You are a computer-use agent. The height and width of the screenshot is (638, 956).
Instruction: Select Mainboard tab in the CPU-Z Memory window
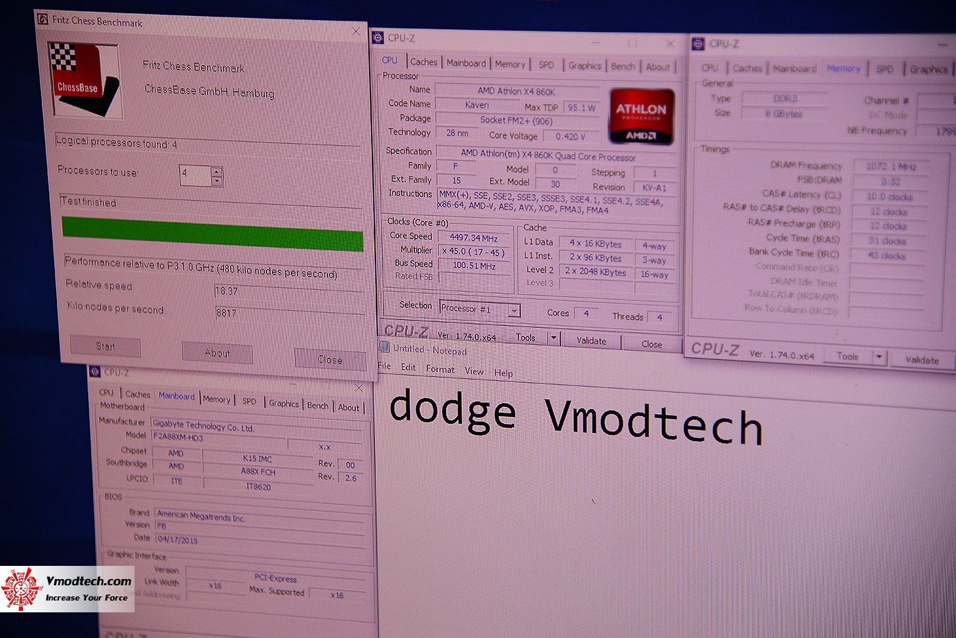[x=794, y=69]
